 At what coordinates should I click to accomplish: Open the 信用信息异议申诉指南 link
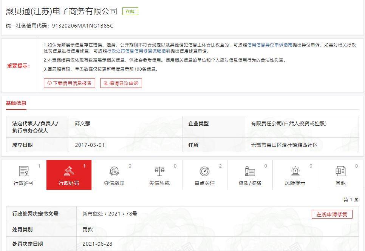click(x=270, y=45)
